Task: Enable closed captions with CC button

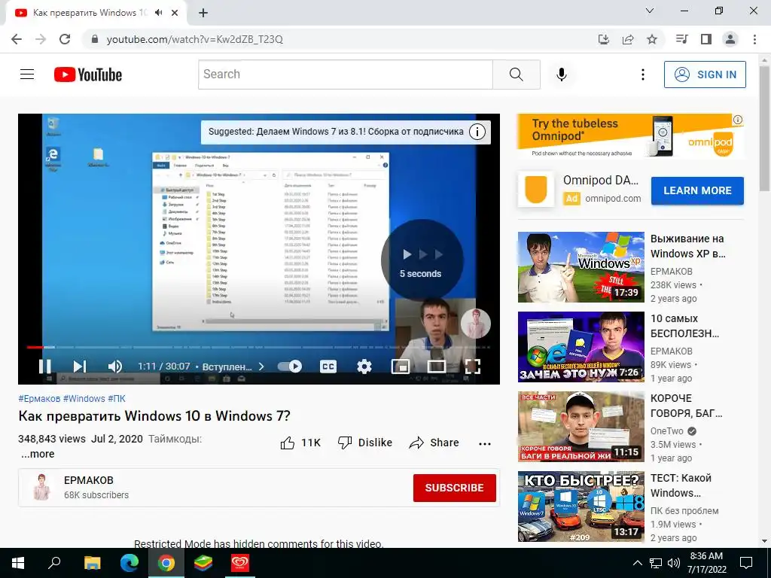Action: point(328,367)
